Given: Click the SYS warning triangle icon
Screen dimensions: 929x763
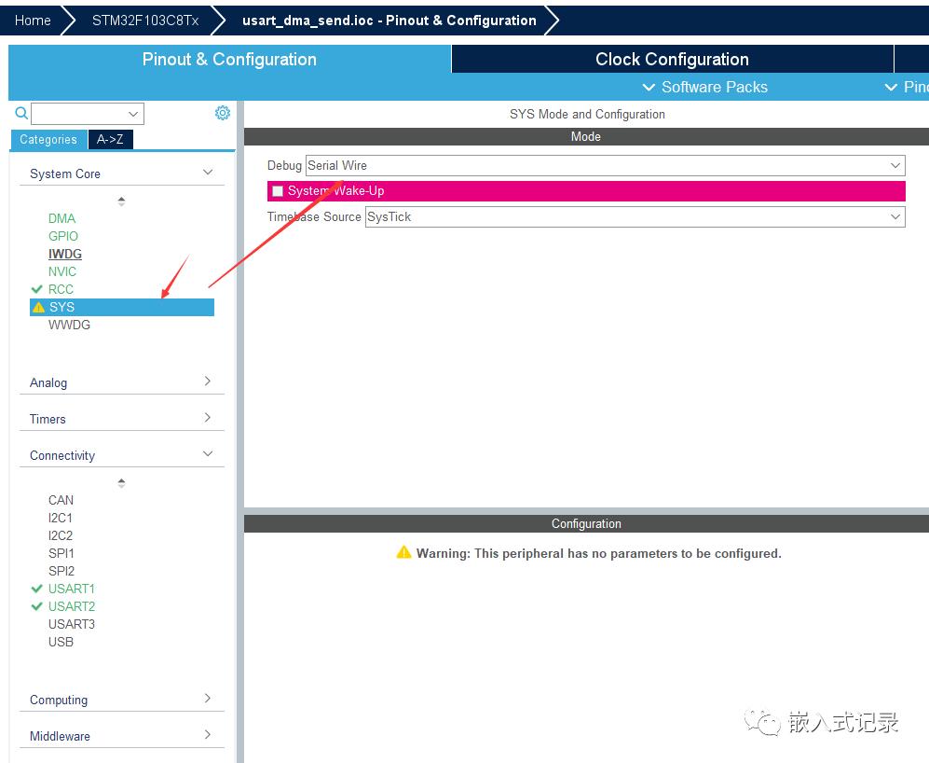Looking at the screenshot, I should pos(38,307).
